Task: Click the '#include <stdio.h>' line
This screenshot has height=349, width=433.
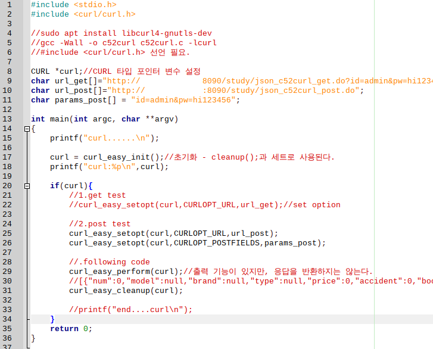Action: click(74, 5)
